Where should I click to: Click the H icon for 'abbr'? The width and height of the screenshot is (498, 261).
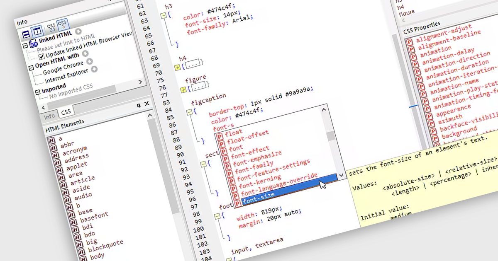tap(54, 149)
